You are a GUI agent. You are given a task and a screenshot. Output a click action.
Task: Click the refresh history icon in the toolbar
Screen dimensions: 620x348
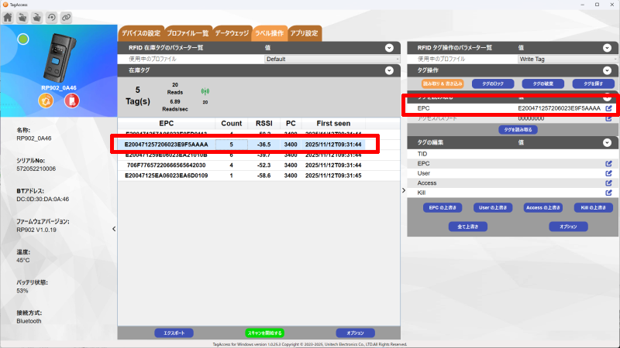point(51,16)
